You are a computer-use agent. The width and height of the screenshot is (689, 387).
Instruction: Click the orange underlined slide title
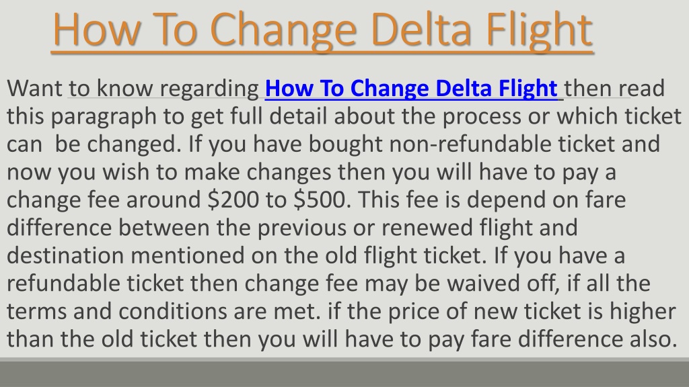[x=322, y=30]
